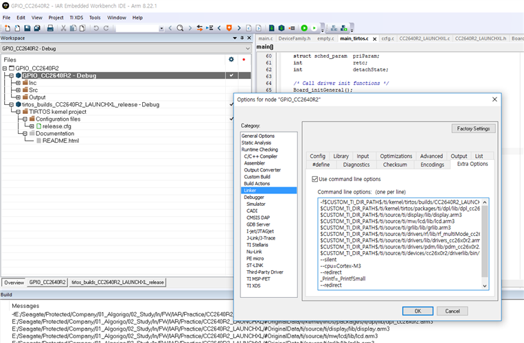Viewport: 524px width, 343px height.
Task: Open the Workspace panel menu arrow
Action: [x=235, y=38]
